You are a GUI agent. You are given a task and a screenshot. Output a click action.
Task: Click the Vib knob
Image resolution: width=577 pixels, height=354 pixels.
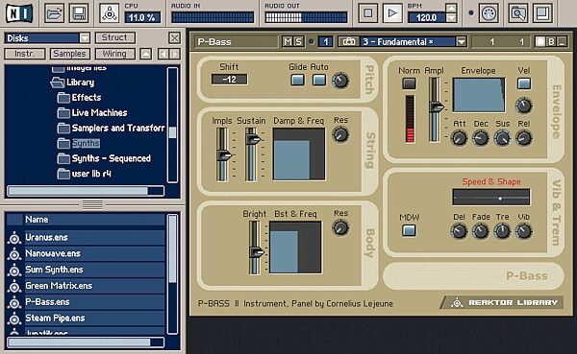[524, 231]
